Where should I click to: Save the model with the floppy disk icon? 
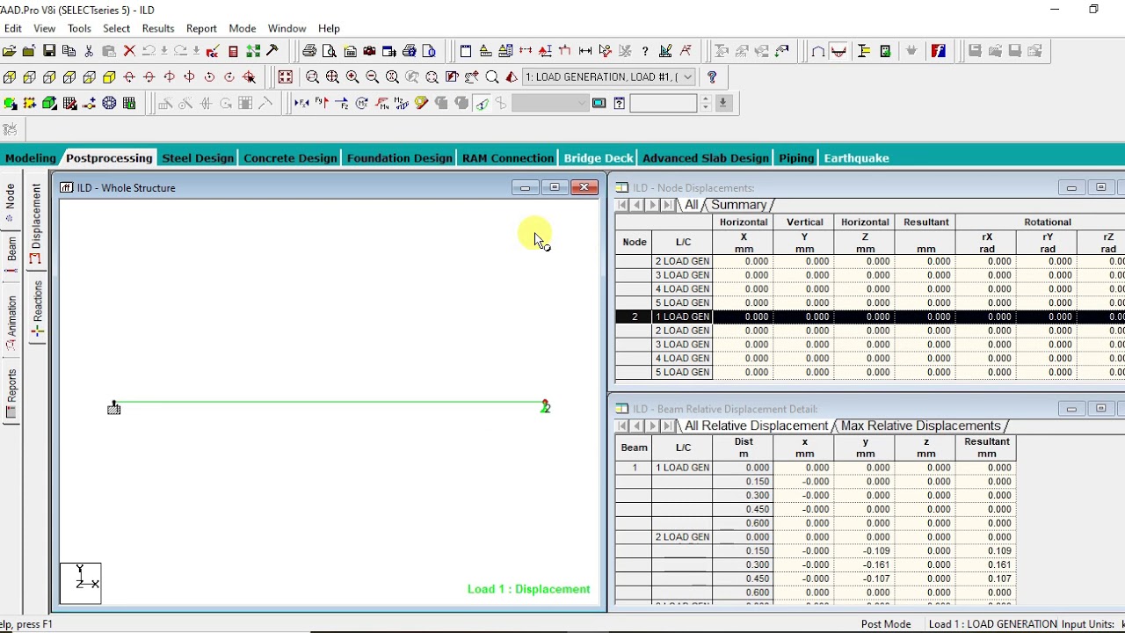49,51
